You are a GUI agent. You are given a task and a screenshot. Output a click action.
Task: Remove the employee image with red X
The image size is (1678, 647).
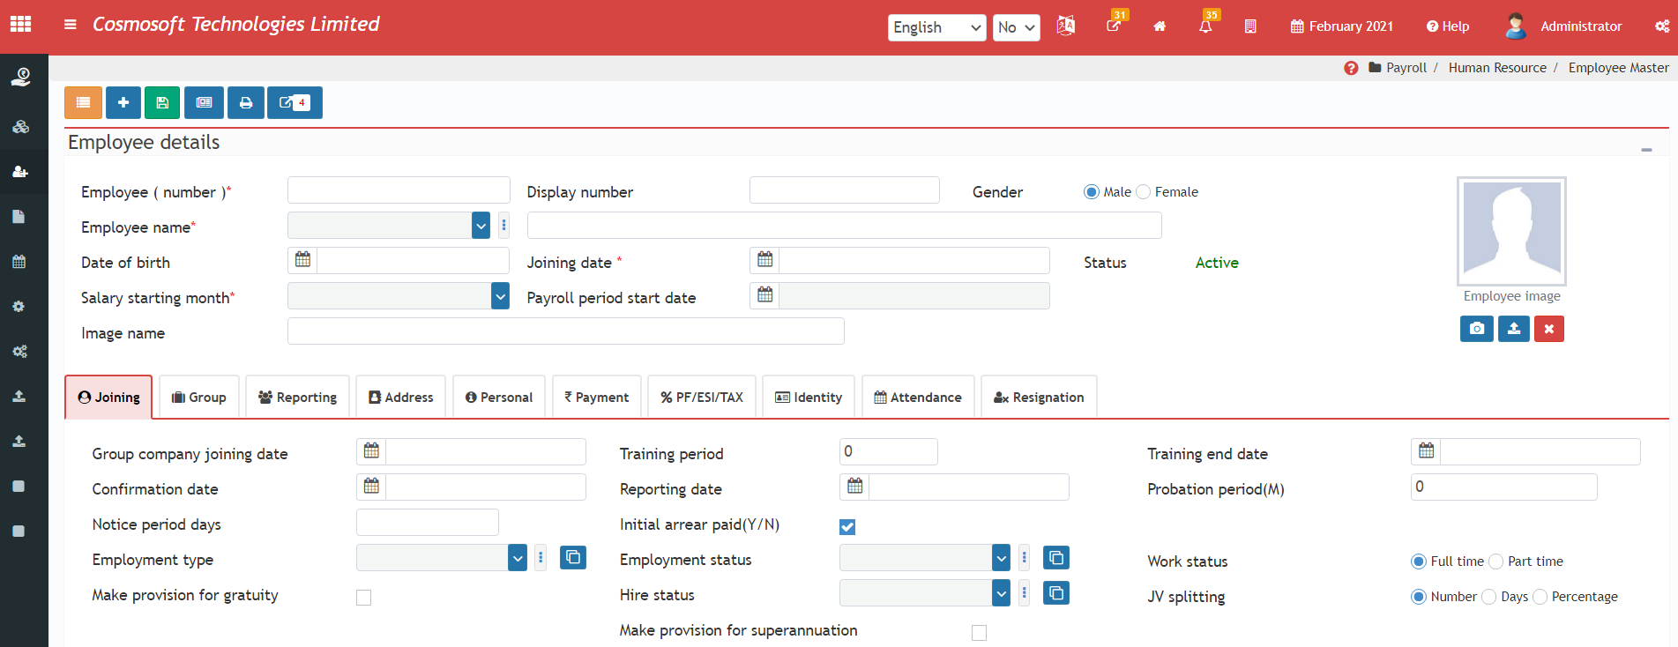tap(1549, 329)
